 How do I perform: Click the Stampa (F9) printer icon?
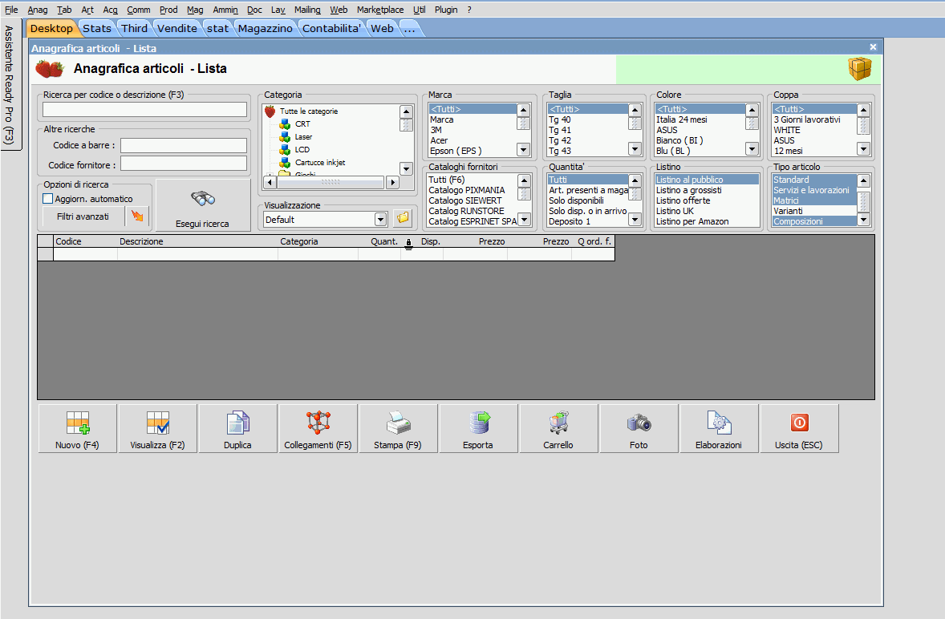click(x=399, y=423)
